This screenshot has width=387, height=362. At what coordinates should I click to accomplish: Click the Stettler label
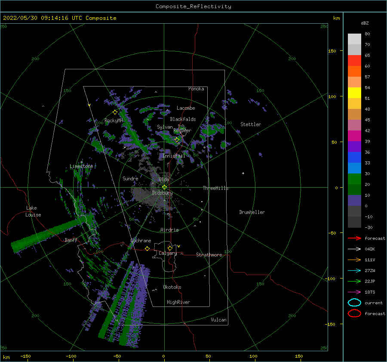point(251,124)
